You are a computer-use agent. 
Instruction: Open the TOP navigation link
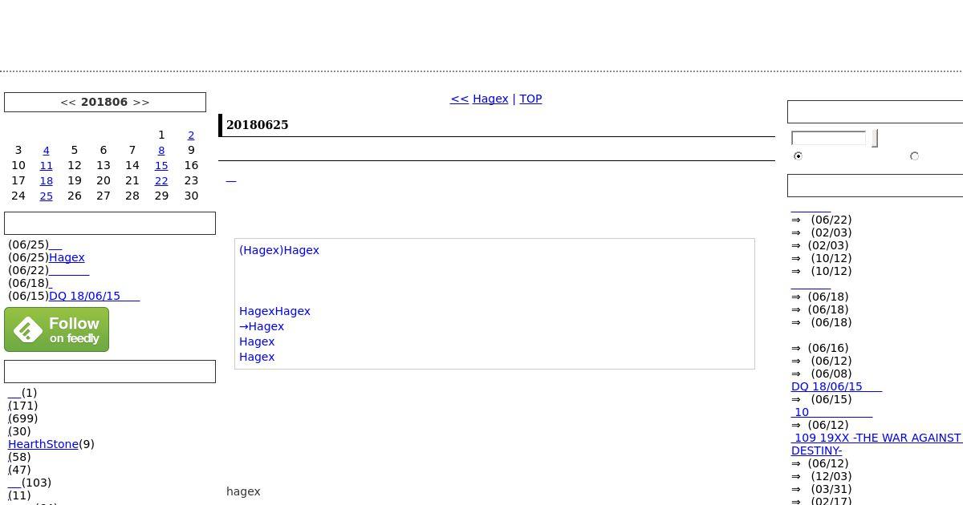tap(530, 99)
